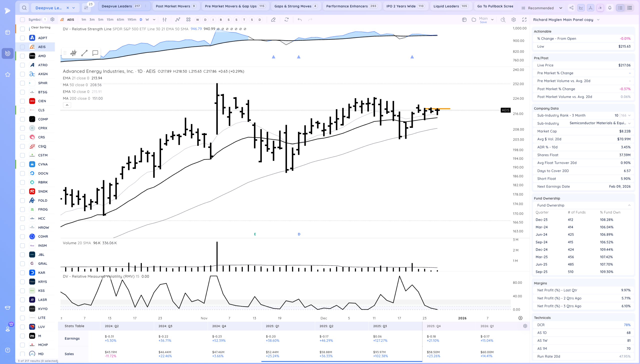This screenshot has width=640, height=364.
Task: Open the indicators icon in chart toolbar
Action: (x=177, y=19)
